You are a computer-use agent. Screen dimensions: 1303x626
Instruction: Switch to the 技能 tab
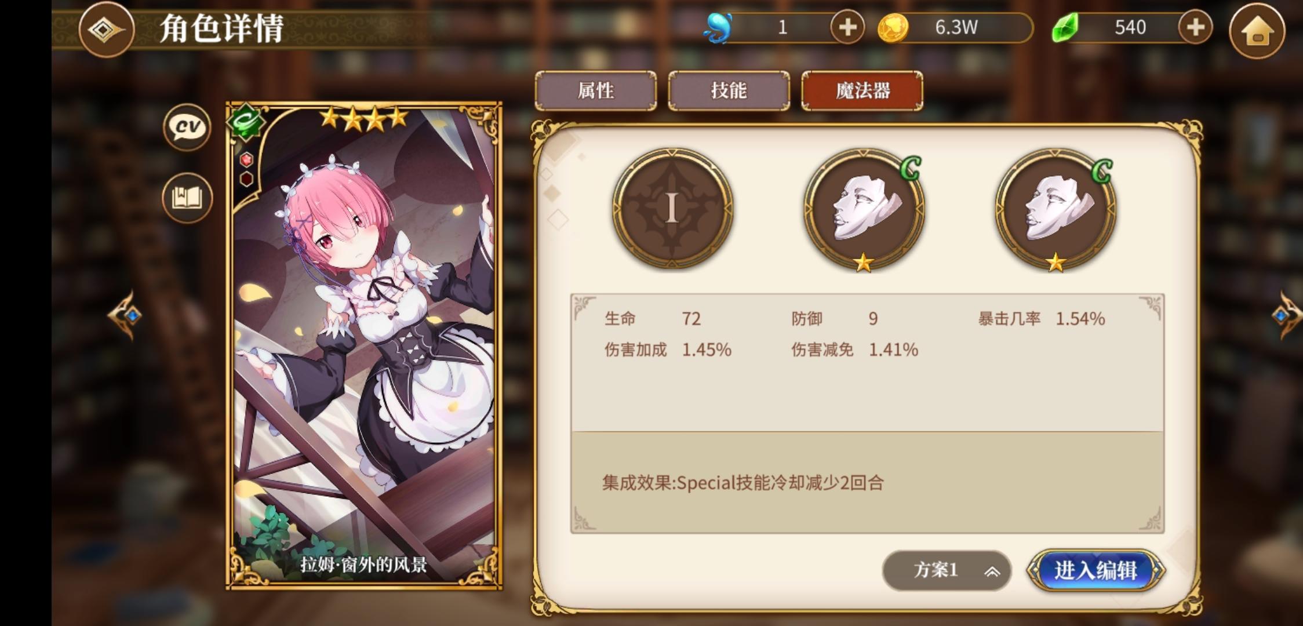(729, 90)
